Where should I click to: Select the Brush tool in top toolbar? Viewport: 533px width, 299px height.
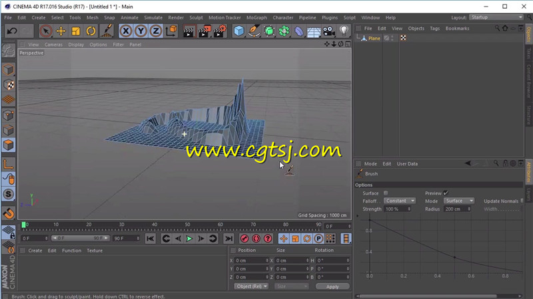pyautogui.click(x=107, y=31)
